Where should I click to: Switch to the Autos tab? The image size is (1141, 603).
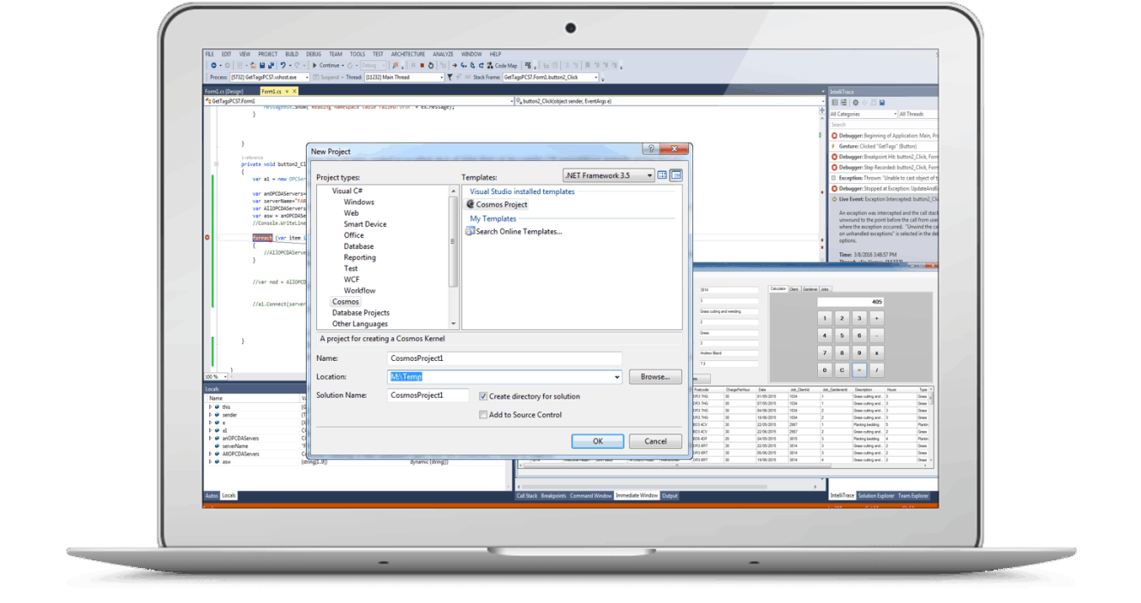[x=212, y=495]
